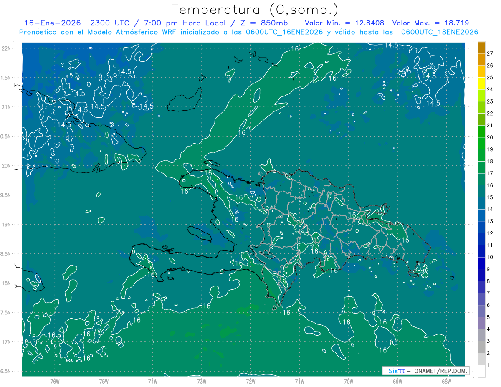Click value "20" on the color scale
This screenshot has height=387, width=501.
click(x=490, y=137)
